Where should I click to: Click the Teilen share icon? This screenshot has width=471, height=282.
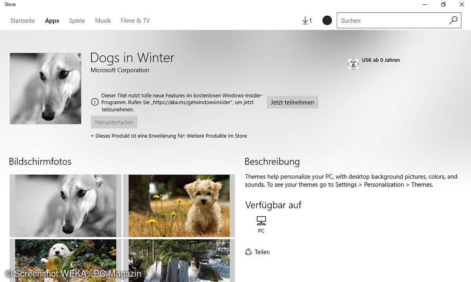click(248, 252)
